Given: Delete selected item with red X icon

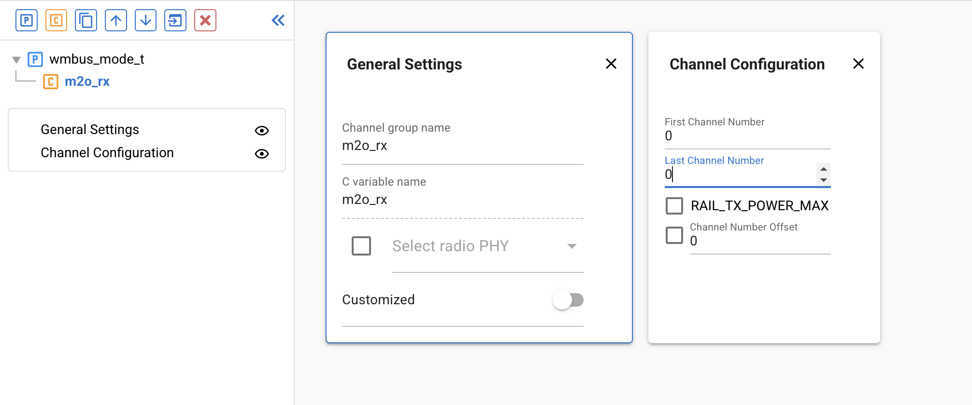Looking at the screenshot, I should [205, 21].
